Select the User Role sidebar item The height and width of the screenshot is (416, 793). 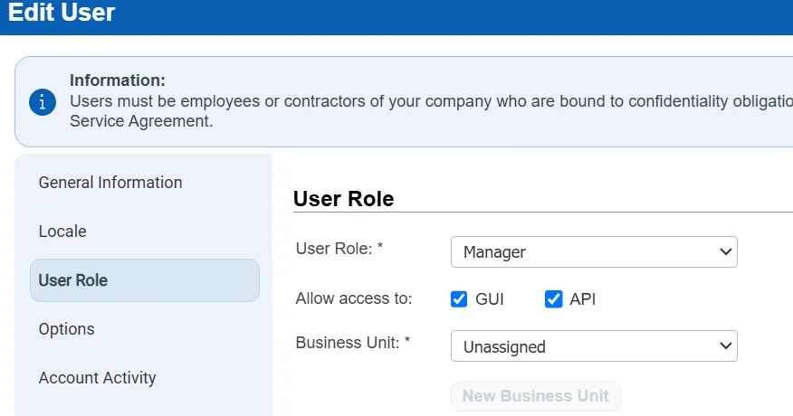pos(73,280)
